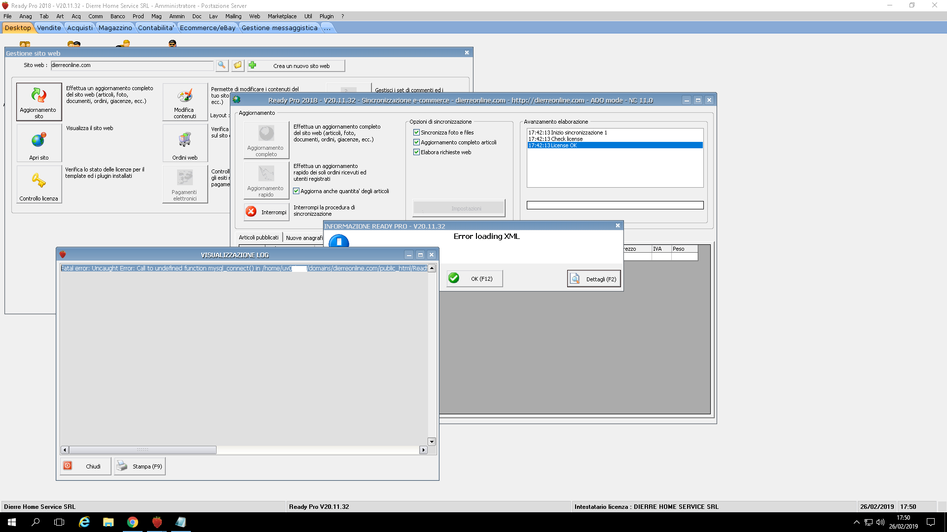Switch to Vendite tab

tap(49, 28)
